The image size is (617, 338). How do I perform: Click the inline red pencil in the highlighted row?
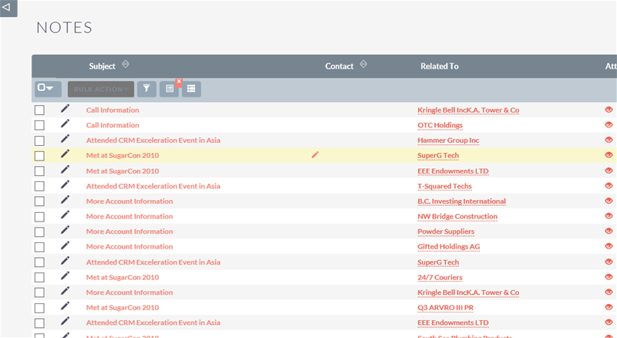[x=315, y=155]
